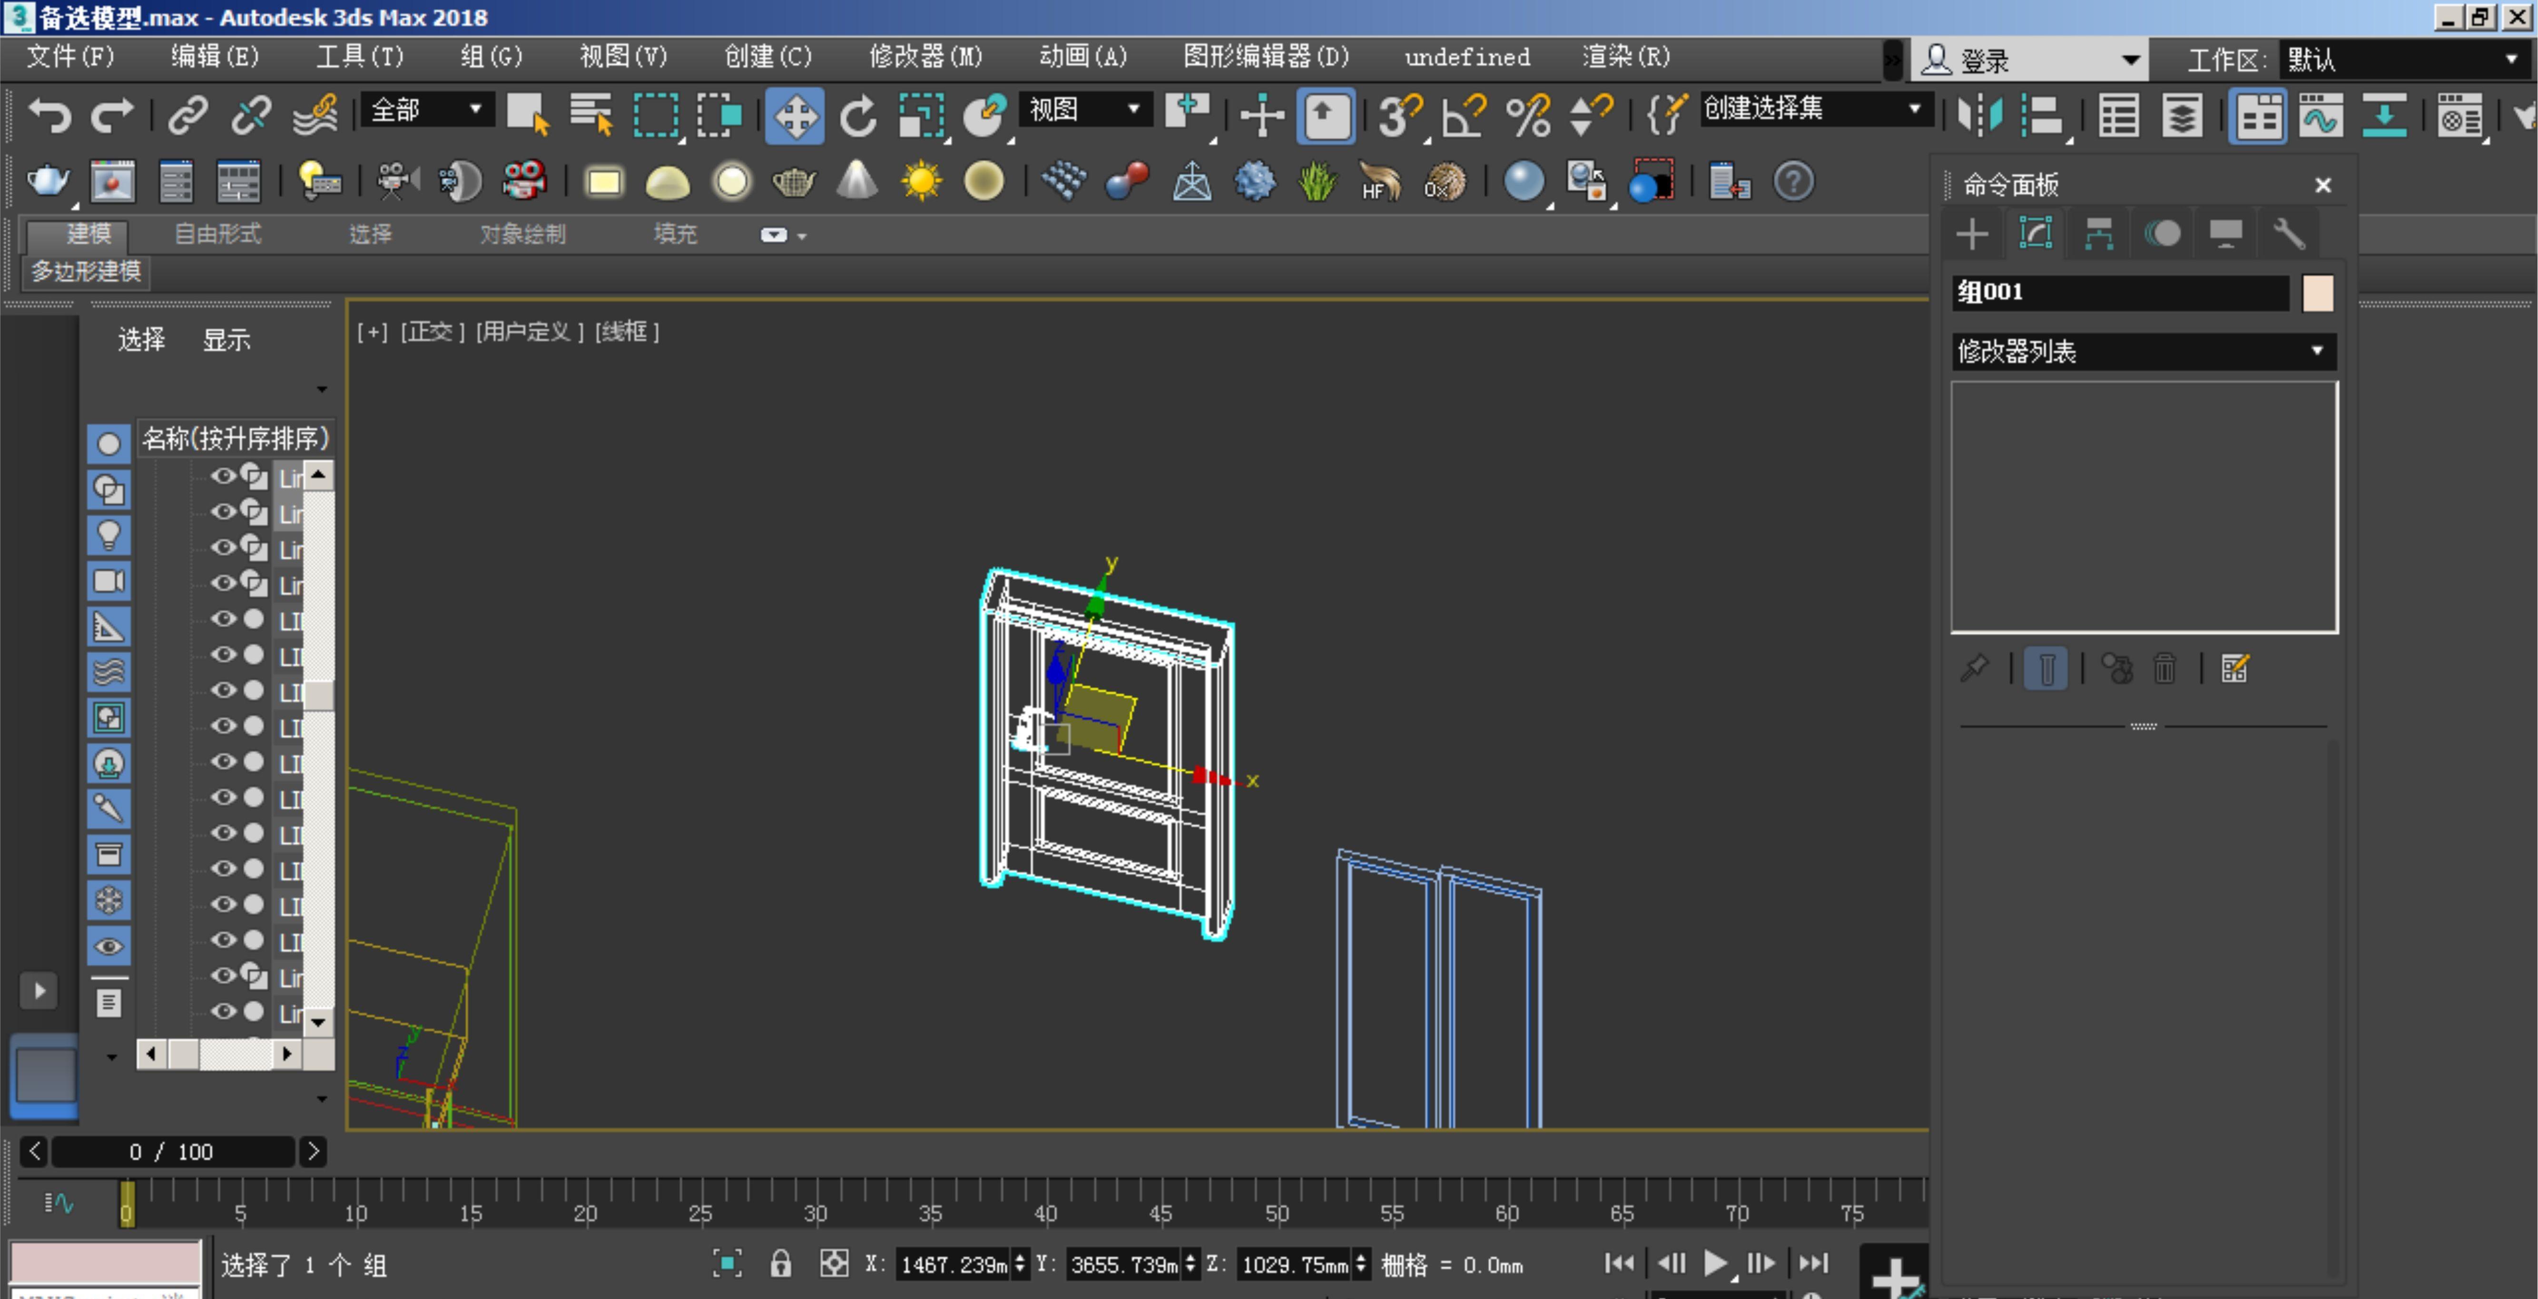
Task: Click the object color swatch beside 组001
Action: (x=2317, y=293)
